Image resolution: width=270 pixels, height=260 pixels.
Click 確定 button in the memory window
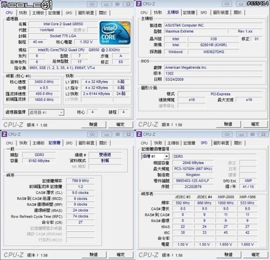pyautogui.click(x=121, y=255)
